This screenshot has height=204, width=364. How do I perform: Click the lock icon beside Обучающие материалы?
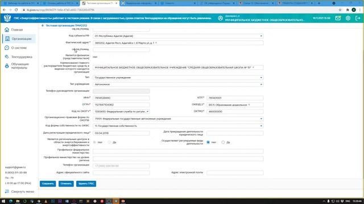[7, 66]
